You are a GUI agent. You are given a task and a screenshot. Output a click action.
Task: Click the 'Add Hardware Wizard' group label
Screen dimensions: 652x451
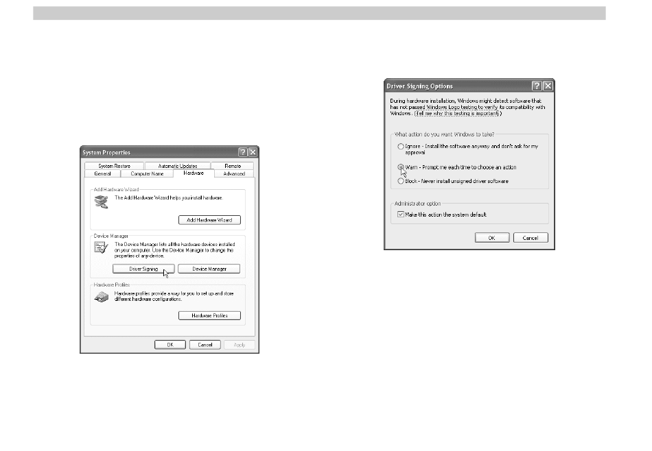point(117,189)
